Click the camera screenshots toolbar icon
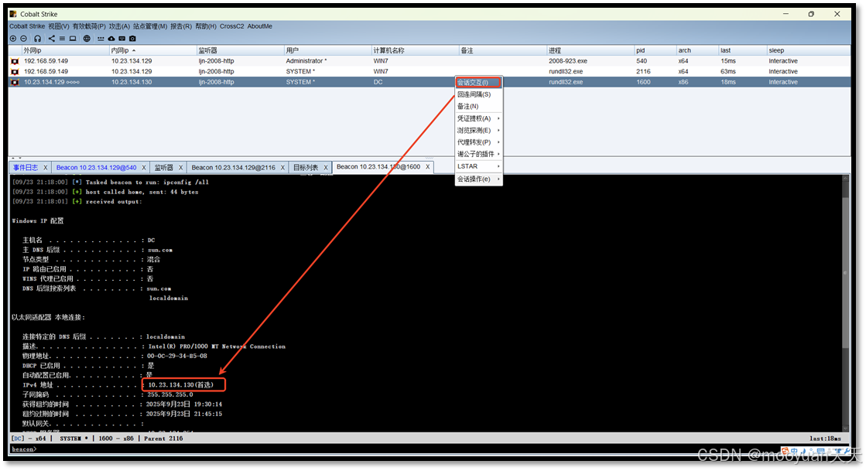Image resolution: width=866 pixels, height=471 pixels. tap(132, 39)
